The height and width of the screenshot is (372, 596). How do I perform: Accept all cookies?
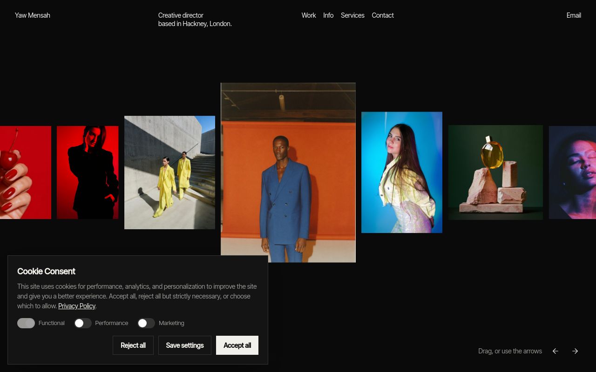point(237,345)
